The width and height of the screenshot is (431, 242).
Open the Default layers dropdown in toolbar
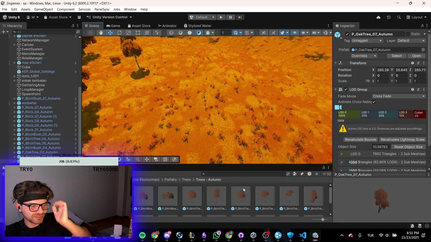202,17
